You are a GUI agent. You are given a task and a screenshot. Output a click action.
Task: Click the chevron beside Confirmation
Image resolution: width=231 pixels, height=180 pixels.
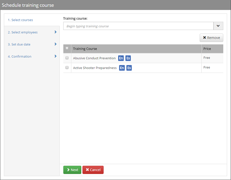click(x=55, y=57)
